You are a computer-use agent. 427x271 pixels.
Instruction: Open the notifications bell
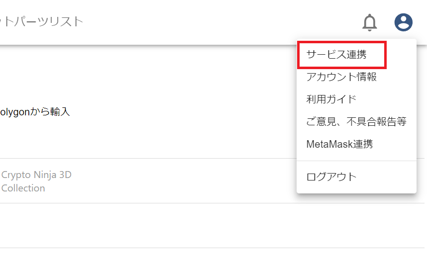(369, 22)
